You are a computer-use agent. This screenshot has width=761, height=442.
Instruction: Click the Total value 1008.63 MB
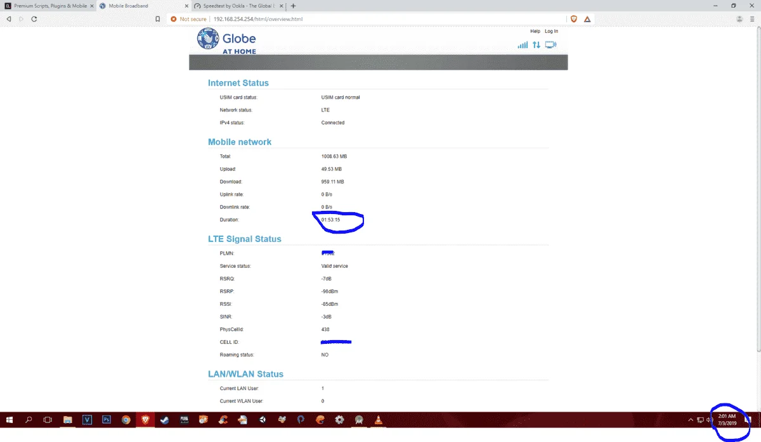point(334,156)
